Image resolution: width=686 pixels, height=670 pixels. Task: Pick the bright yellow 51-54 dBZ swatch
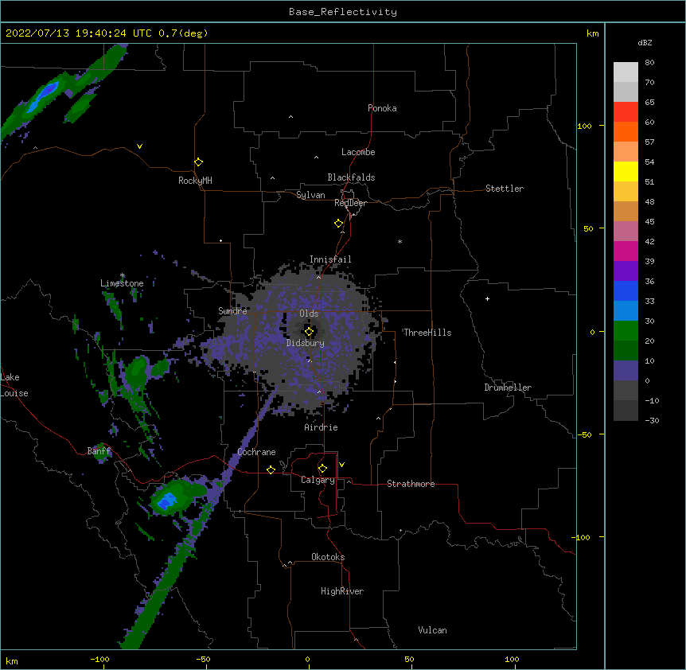coord(626,171)
